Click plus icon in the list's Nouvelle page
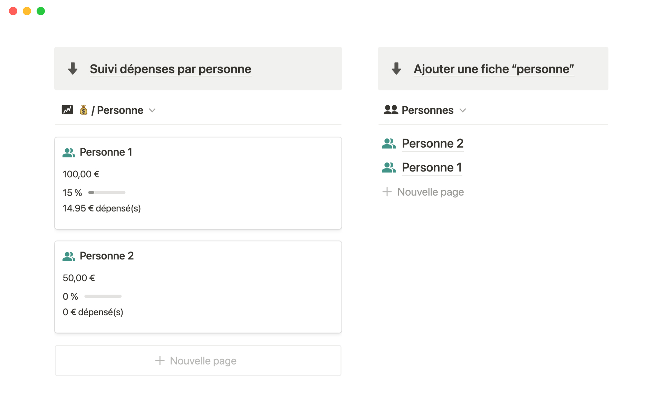This screenshot has height=414, width=663. click(x=387, y=192)
